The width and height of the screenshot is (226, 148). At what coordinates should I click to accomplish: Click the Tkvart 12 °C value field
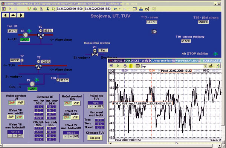(99, 128)
